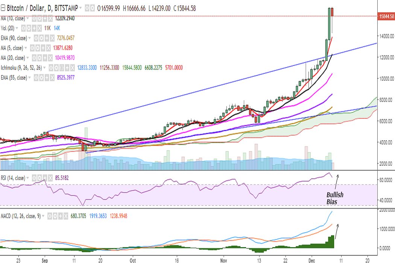
Task: Open EMA (90, close) settings gear
Action: tap(41, 38)
